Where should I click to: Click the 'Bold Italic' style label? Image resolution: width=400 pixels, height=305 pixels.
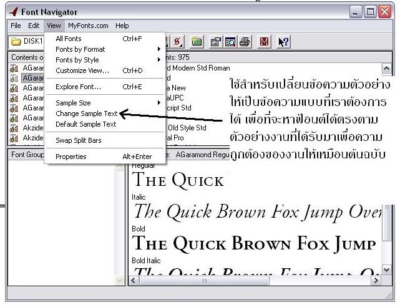(x=146, y=261)
